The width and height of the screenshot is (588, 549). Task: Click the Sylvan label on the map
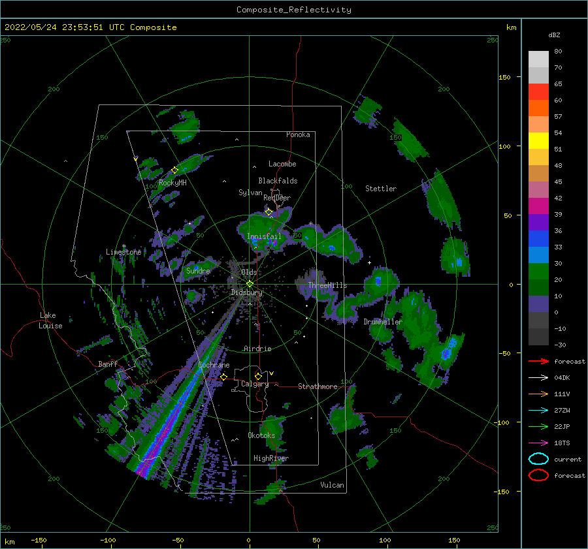(x=250, y=193)
